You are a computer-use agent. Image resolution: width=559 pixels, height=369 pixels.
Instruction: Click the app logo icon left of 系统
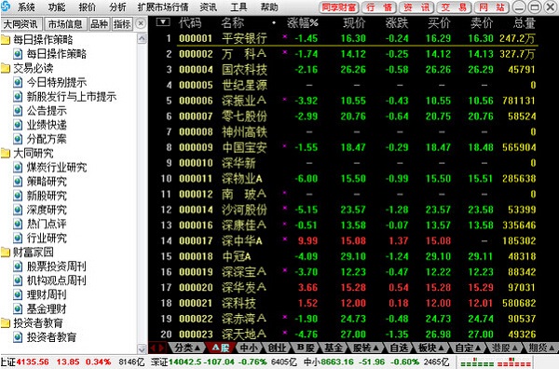[6, 7]
